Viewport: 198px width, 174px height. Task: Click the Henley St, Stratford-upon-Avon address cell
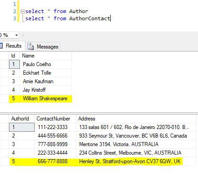(x=136, y=161)
